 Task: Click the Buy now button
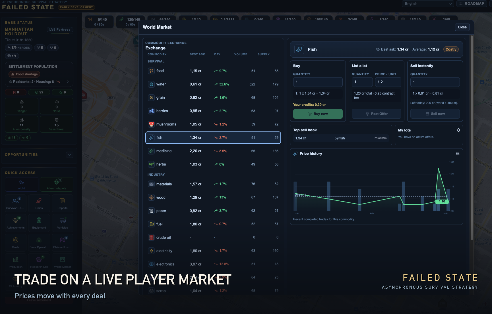pos(318,114)
